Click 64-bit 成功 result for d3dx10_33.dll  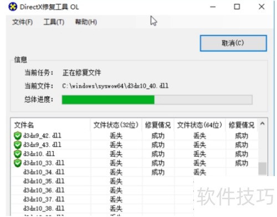tap(242, 163)
